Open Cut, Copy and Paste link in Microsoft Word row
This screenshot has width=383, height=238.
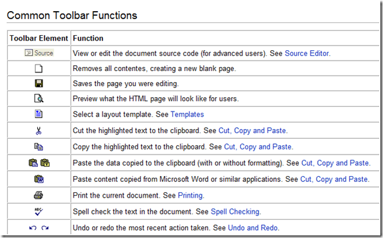click(334, 179)
